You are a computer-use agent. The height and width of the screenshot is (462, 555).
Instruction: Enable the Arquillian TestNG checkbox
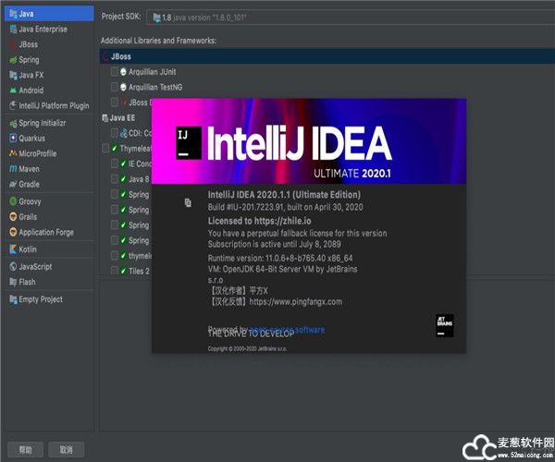115,87
